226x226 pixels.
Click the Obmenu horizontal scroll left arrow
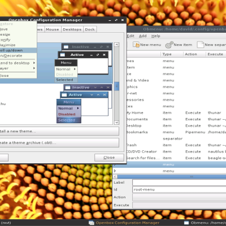click(x=115, y=177)
